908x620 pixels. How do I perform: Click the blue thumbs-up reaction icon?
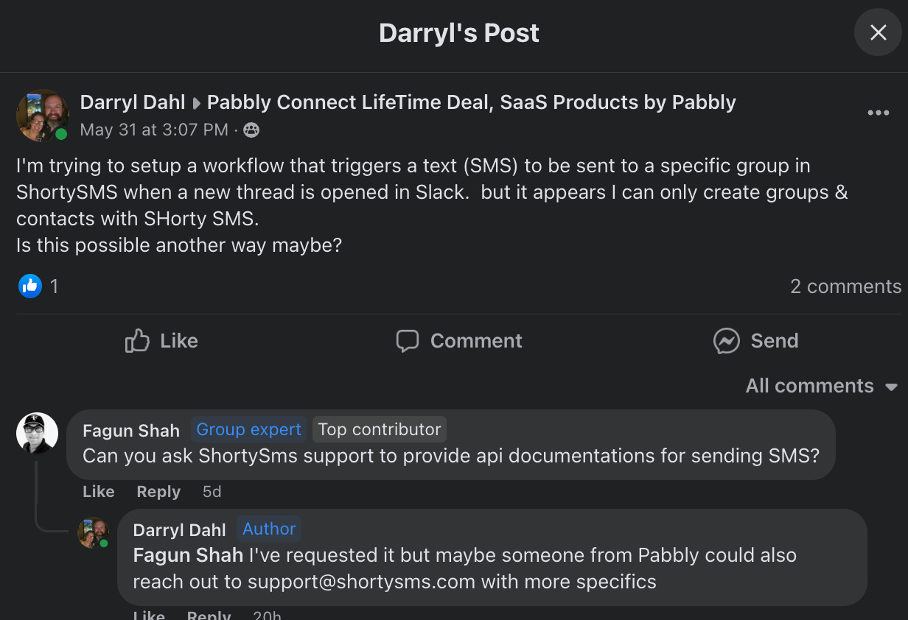pyautogui.click(x=30, y=286)
